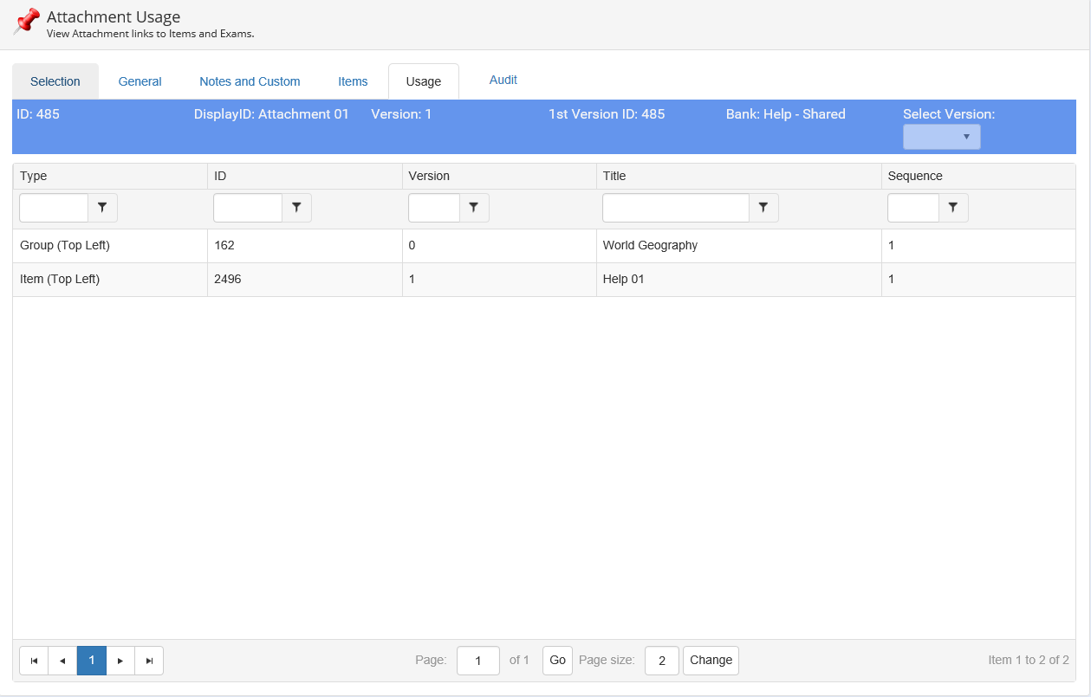Open the Version column filter icon
The width and height of the screenshot is (1091, 697).
474,208
